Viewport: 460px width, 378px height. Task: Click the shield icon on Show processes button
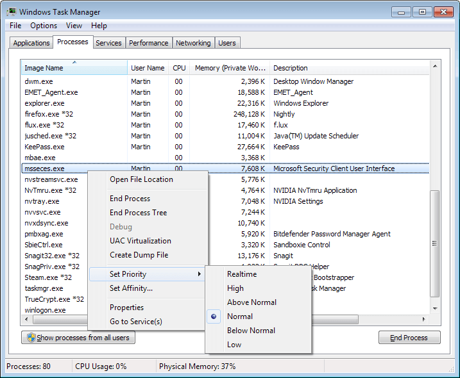coord(31,338)
